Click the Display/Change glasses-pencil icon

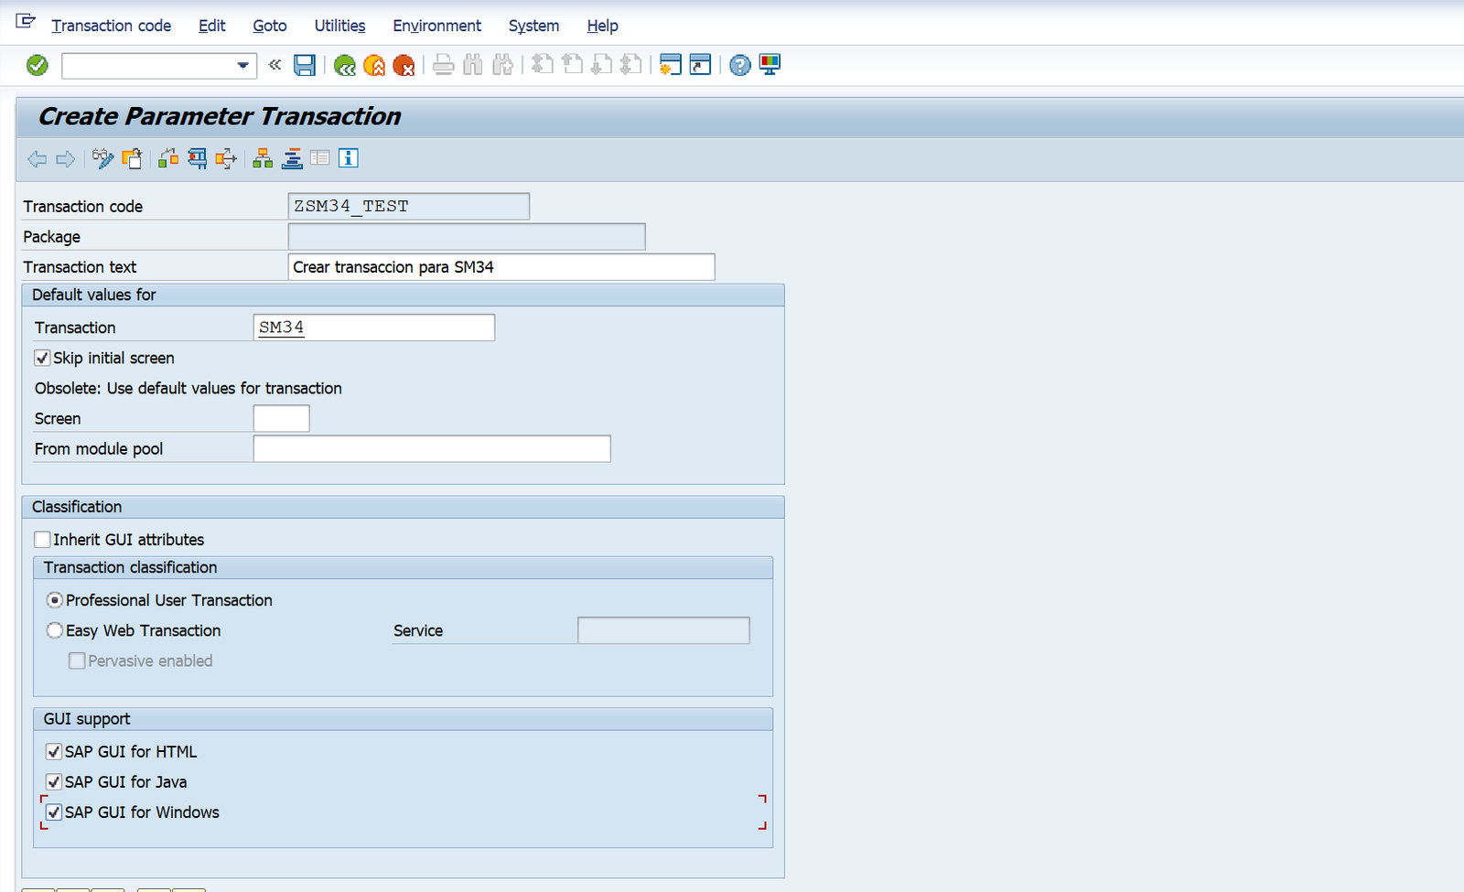coord(102,159)
